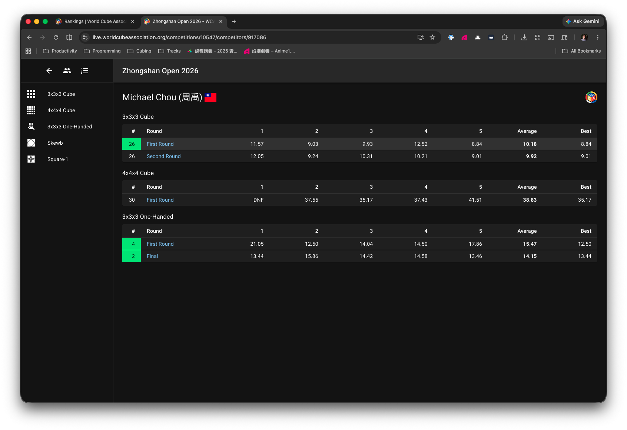Bookmark this page with star icon
This screenshot has height=430, width=627.
pos(432,37)
